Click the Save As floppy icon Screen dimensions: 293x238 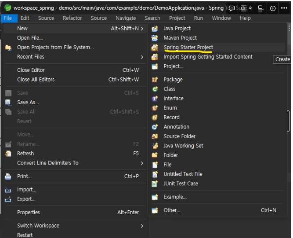click(8, 103)
